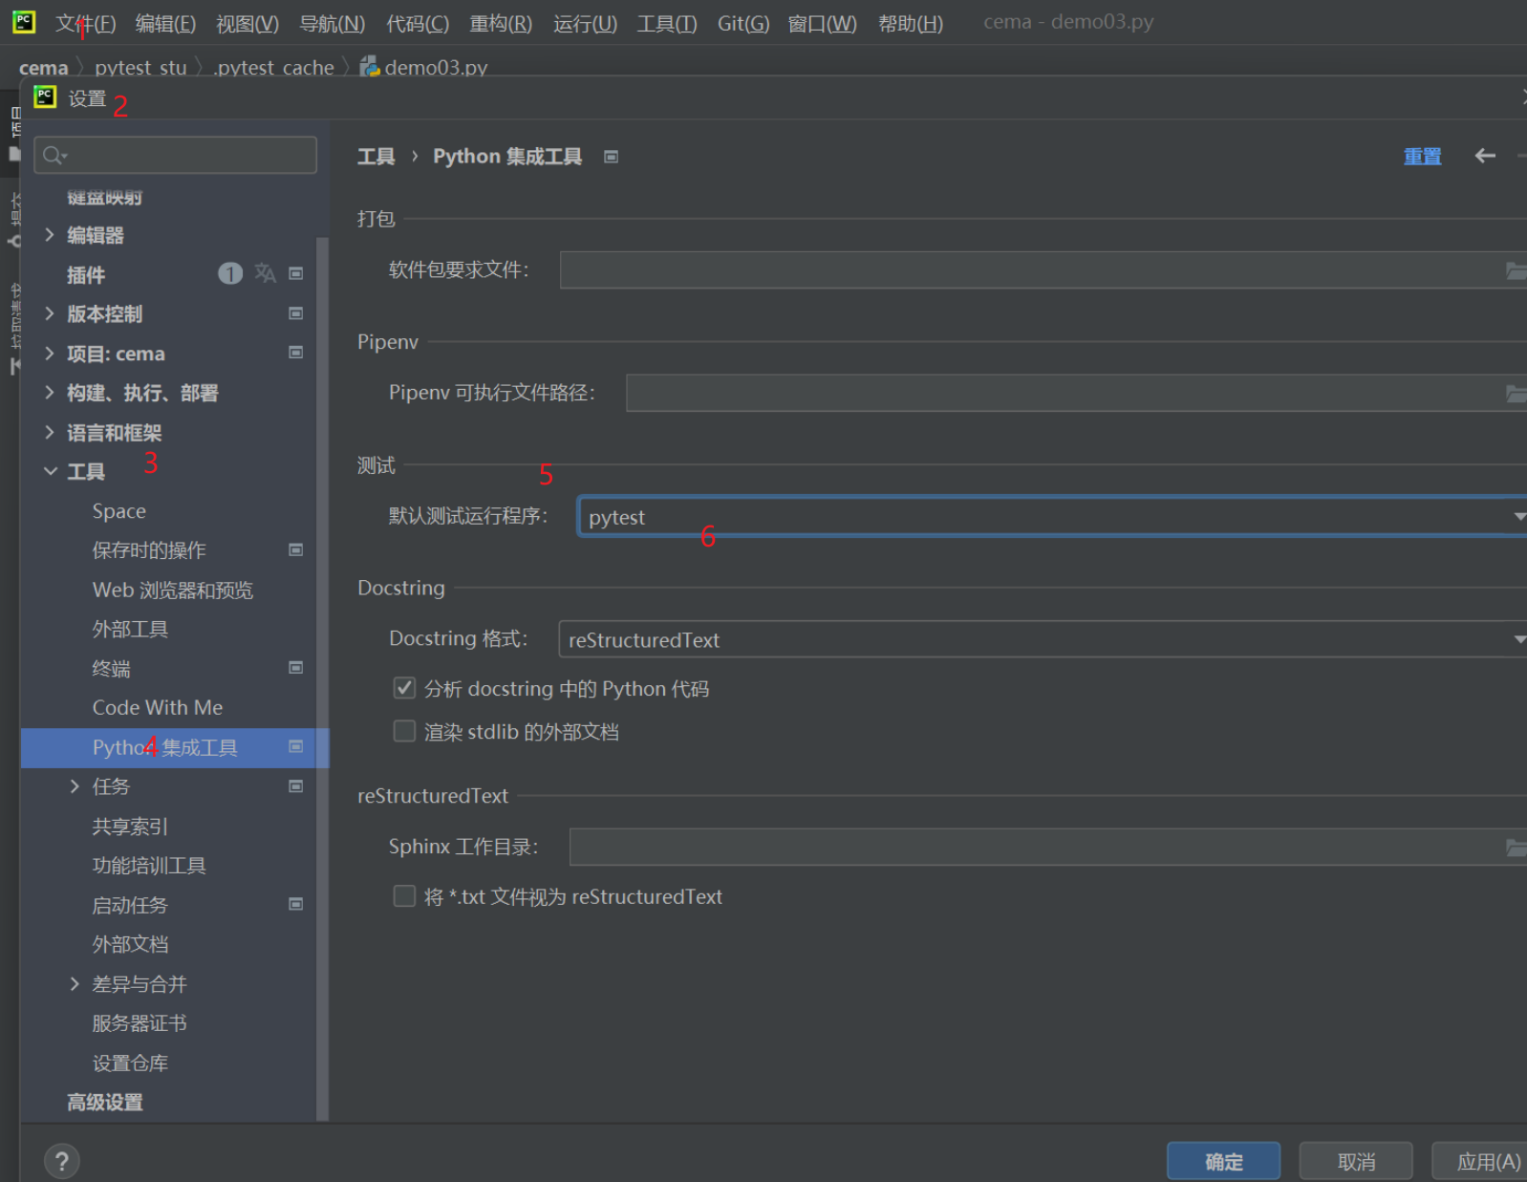
Task: Open the 重构(R) menu
Action: point(501,24)
